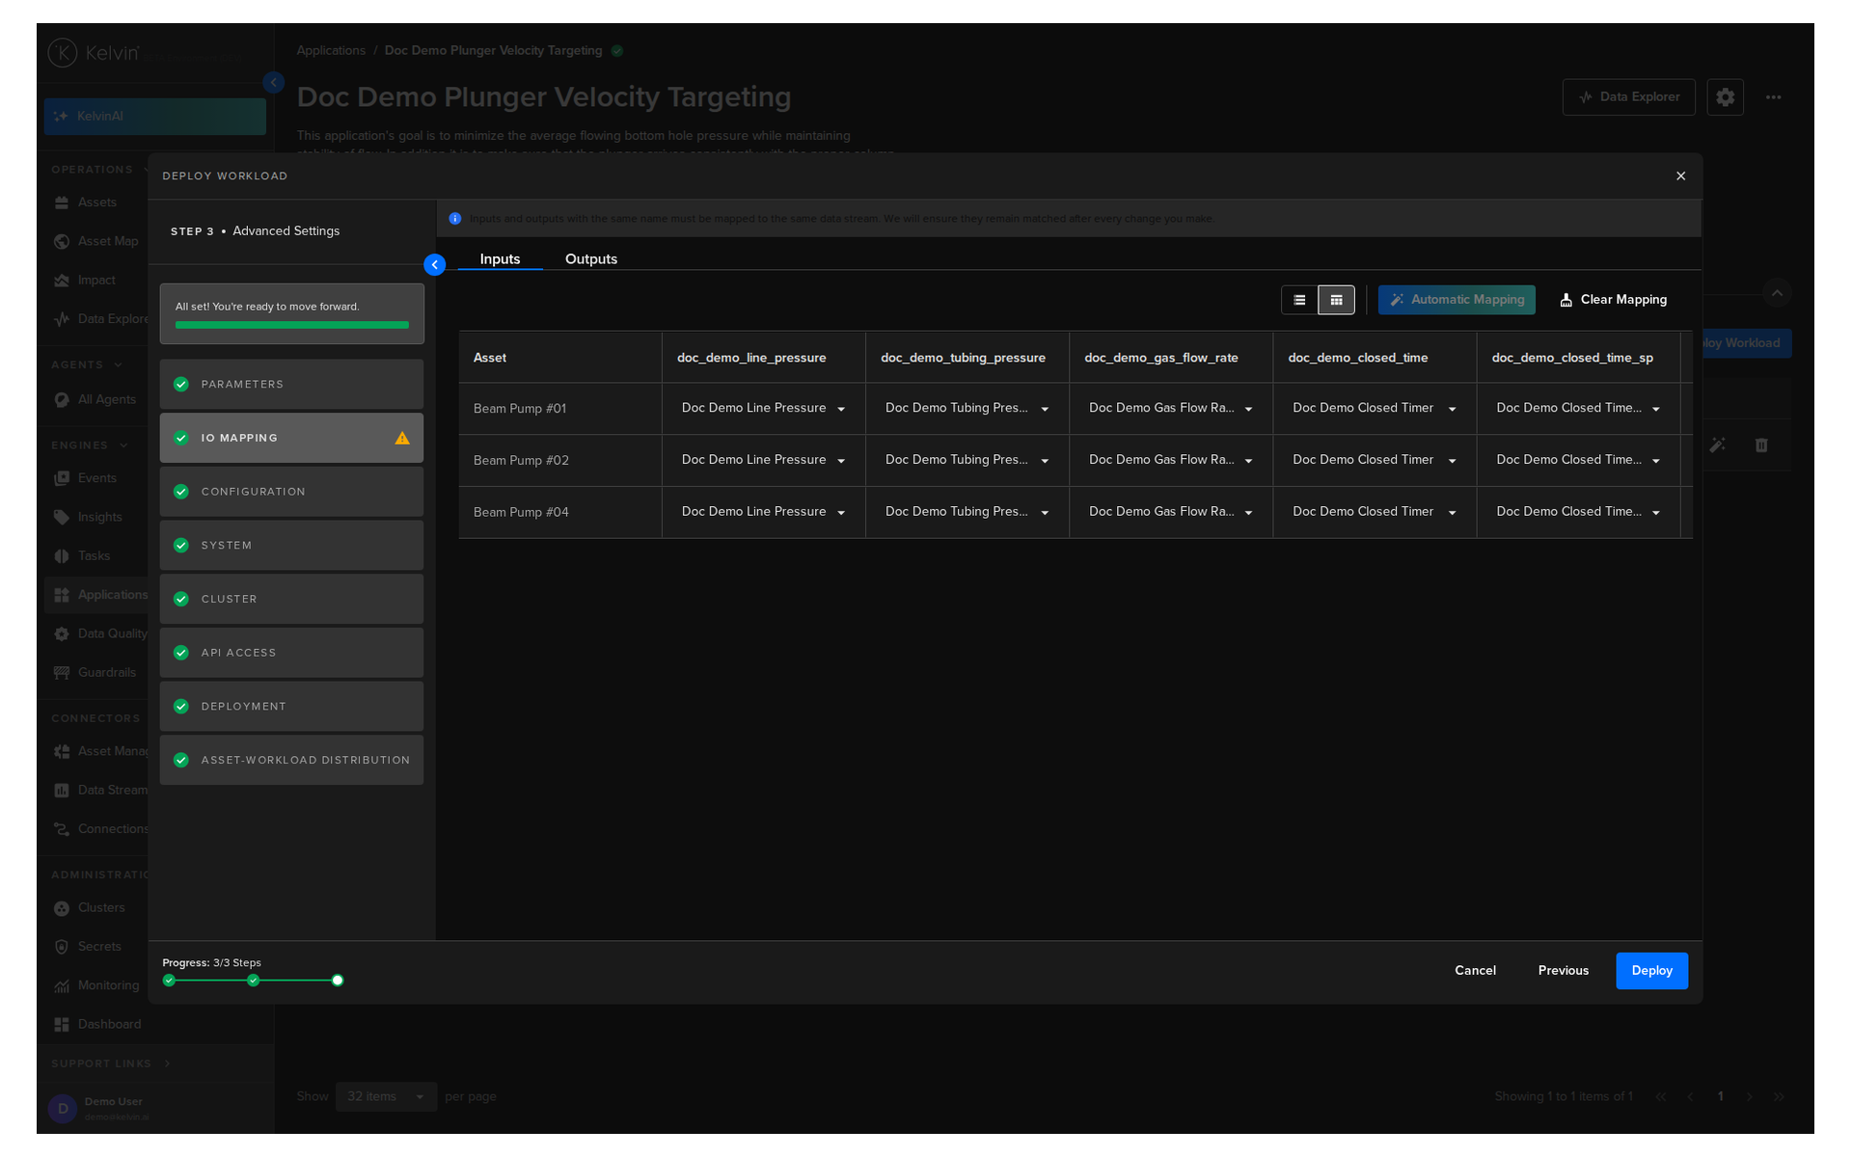Open the API Access step
This screenshot has height=1157, width=1852.
(291, 653)
